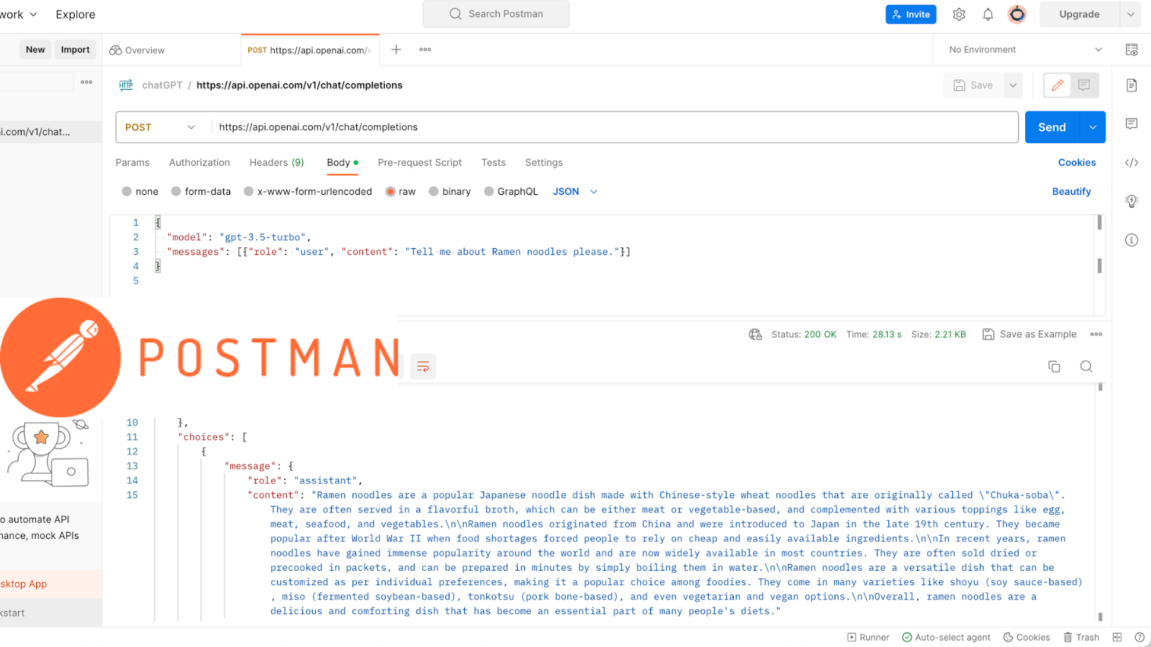Open the user avatar profile icon
Image resolution: width=1151 pixels, height=647 pixels.
(x=1017, y=14)
